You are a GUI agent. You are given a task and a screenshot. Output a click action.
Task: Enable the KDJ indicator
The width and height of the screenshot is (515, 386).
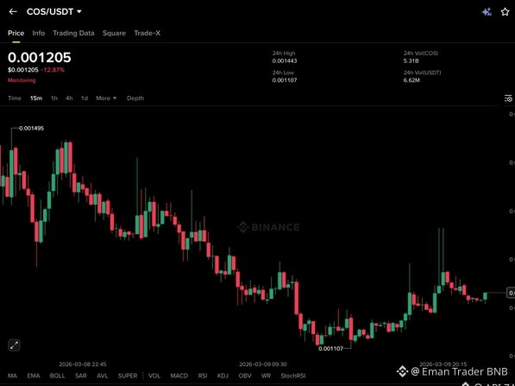coord(223,376)
